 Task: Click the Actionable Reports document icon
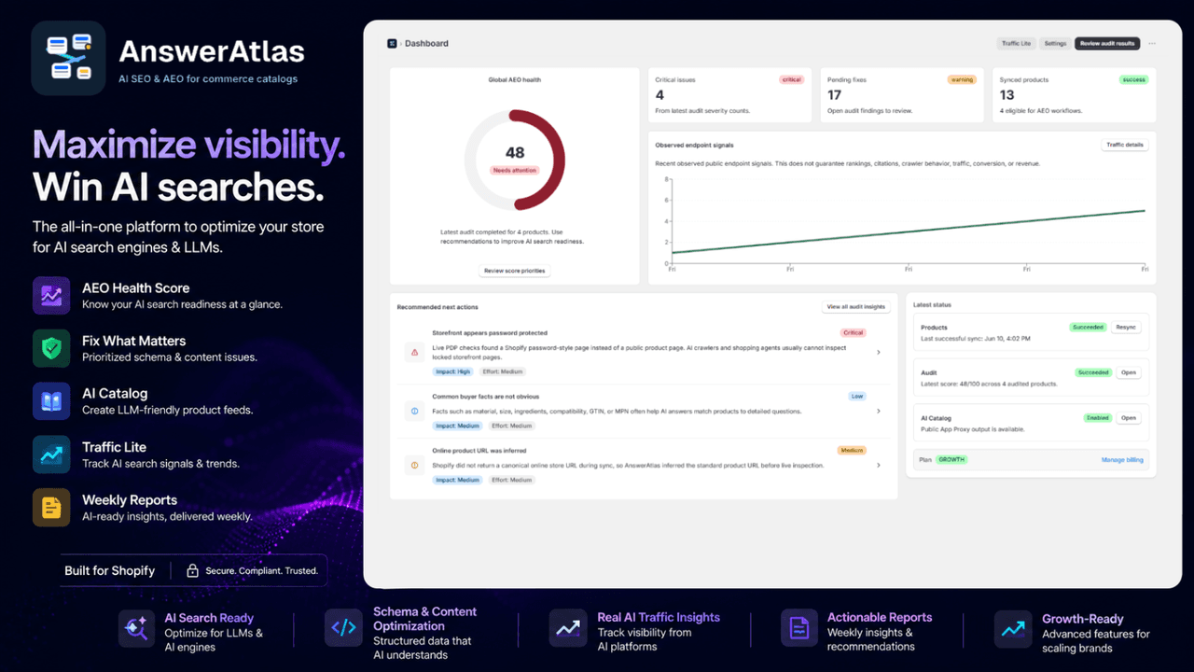click(x=798, y=628)
